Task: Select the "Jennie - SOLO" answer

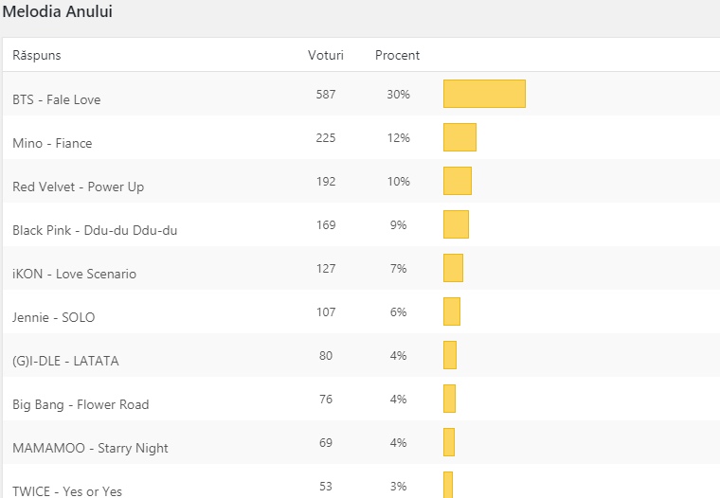Action: (54, 317)
